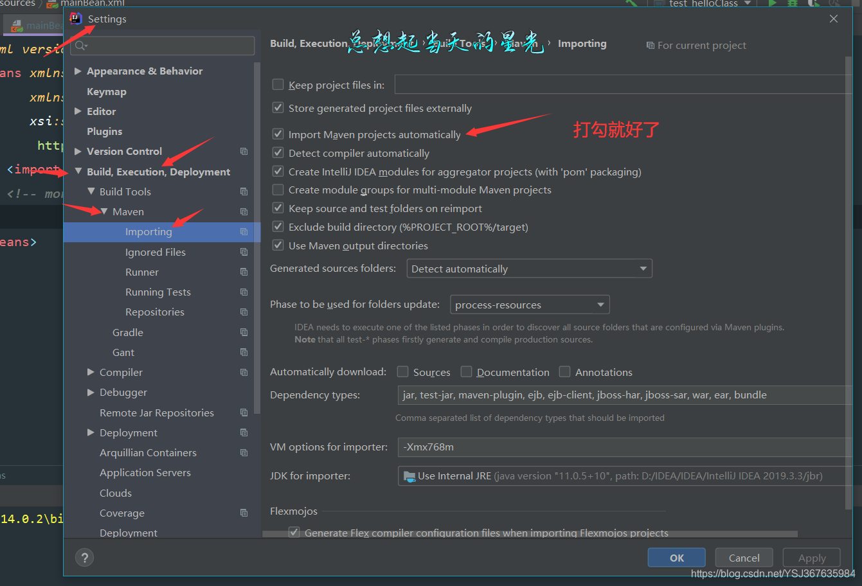Click project-level icon next to Repositories
Viewport: 862px width, 586px height.
pos(244,312)
